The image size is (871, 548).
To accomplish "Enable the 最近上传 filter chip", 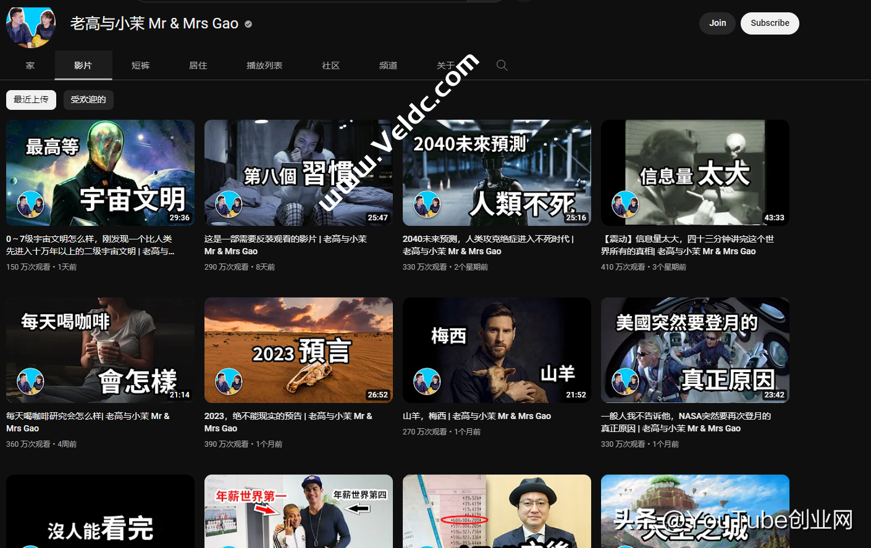I will [x=31, y=99].
